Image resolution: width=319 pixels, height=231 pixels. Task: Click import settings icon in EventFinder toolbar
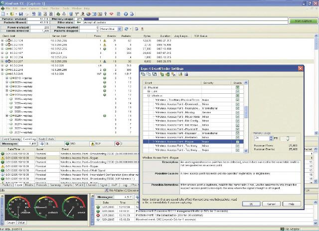(180, 74)
